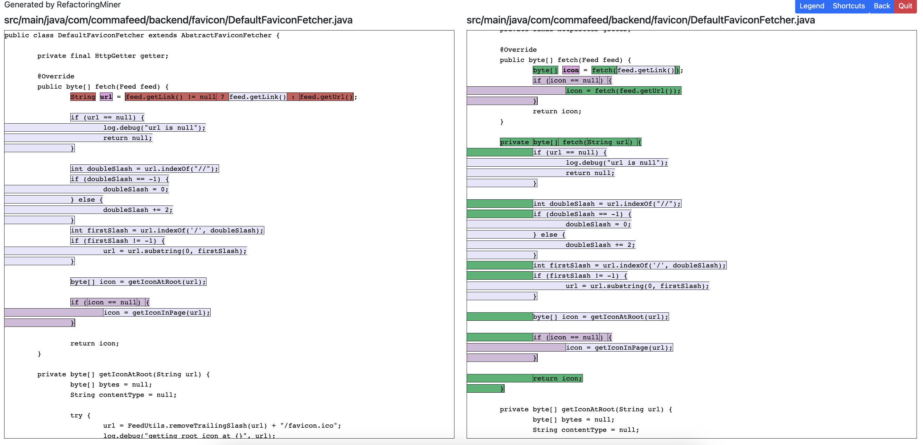This screenshot has width=923, height=445.
Task: Click the green 'return icon;' line
Action: (x=558, y=378)
